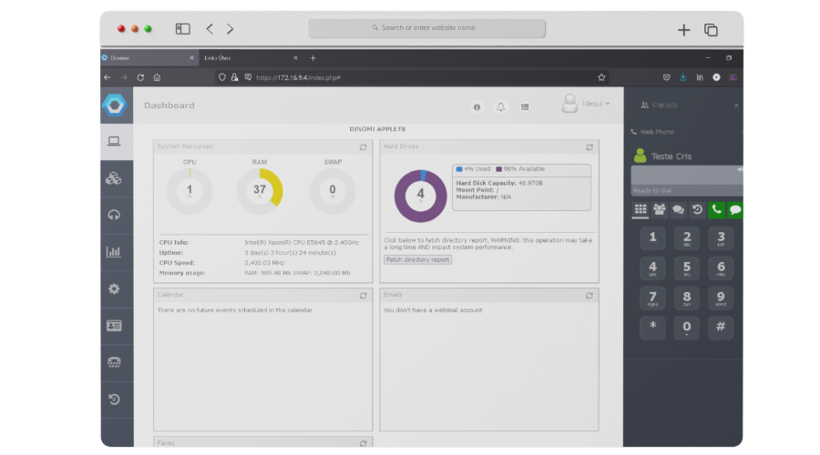Viewport: 820px width, 455px height.
Task: Click the RAM usage gauge
Action: pyautogui.click(x=260, y=191)
